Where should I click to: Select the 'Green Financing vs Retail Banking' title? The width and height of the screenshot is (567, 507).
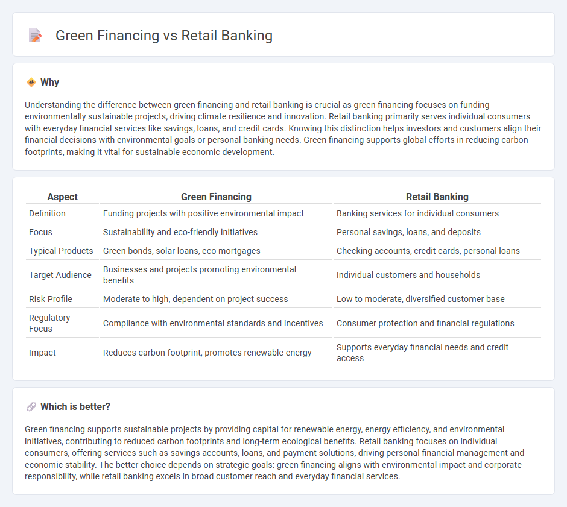pos(164,36)
